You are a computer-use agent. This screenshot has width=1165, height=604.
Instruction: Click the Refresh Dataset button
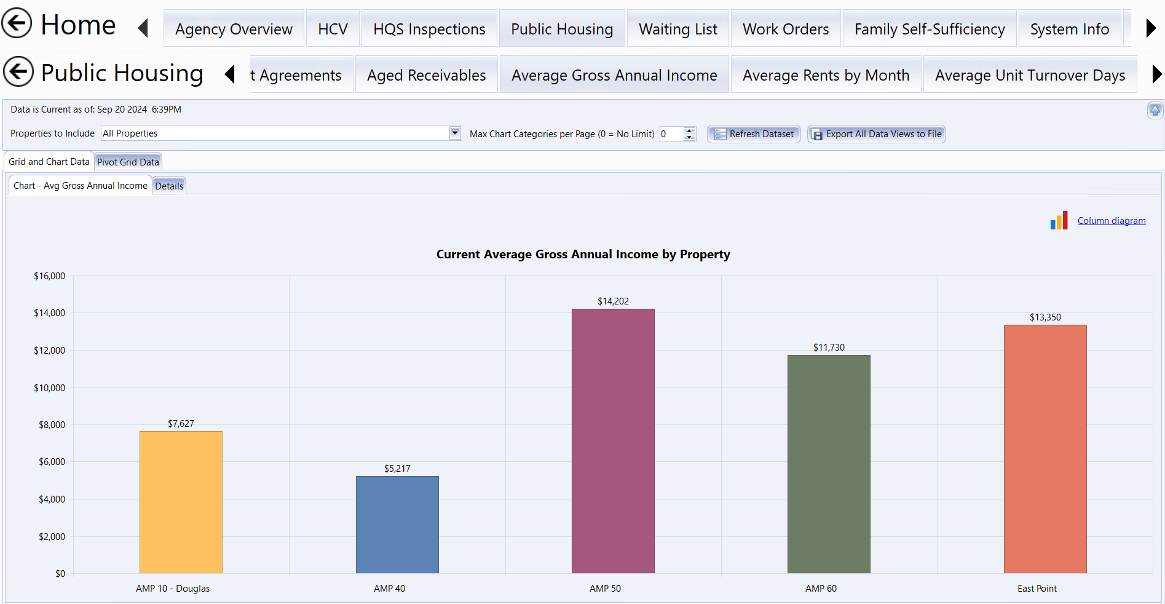click(x=754, y=134)
